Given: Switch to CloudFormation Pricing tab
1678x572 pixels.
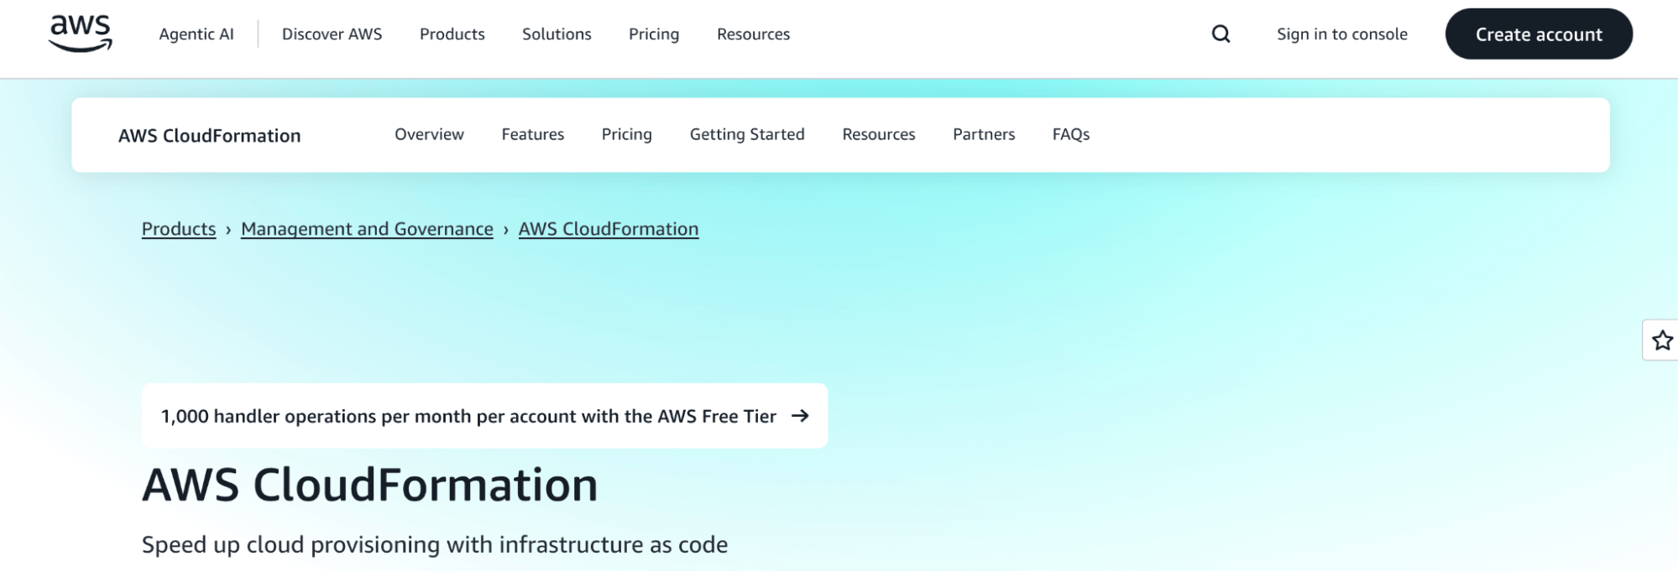Looking at the screenshot, I should tap(627, 134).
